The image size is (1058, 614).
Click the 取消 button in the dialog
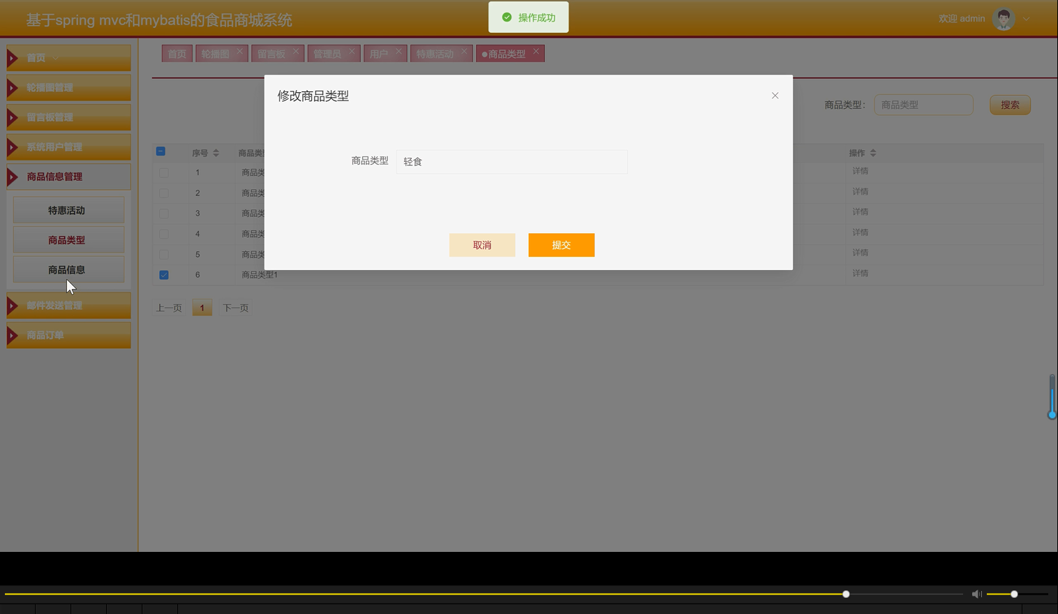pyautogui.click(x=482, y=245)
